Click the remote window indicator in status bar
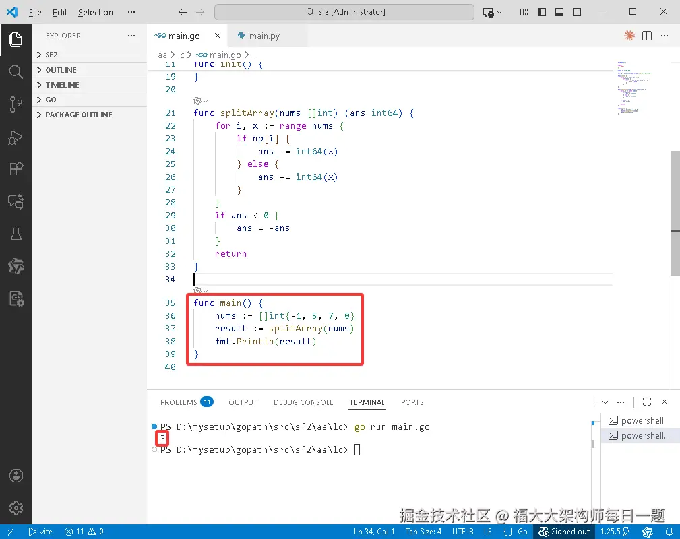 11,532
